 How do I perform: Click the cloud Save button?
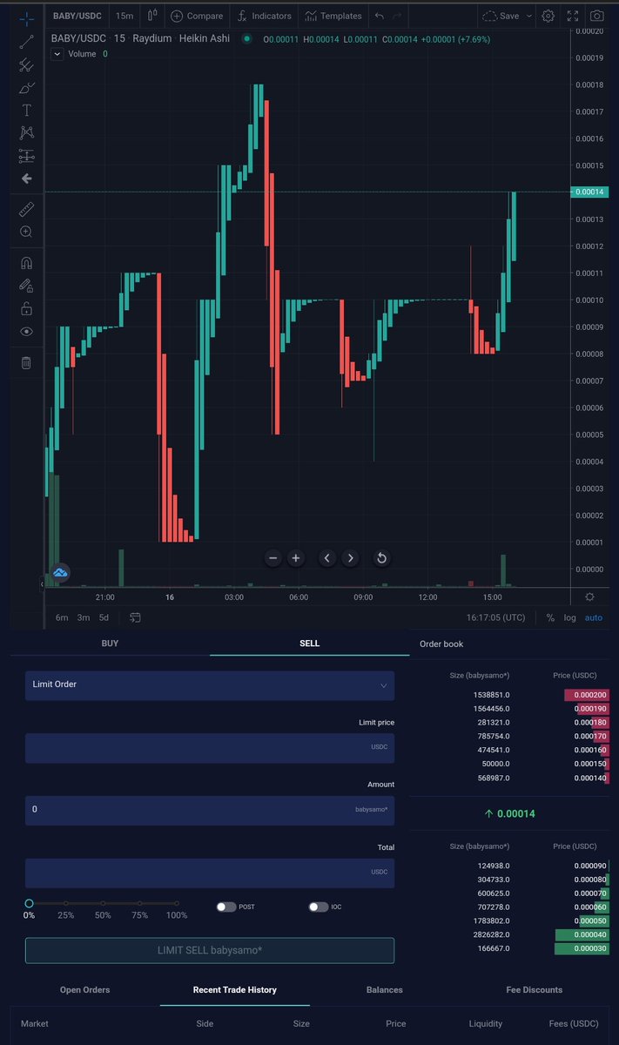(x=501, y=16)
